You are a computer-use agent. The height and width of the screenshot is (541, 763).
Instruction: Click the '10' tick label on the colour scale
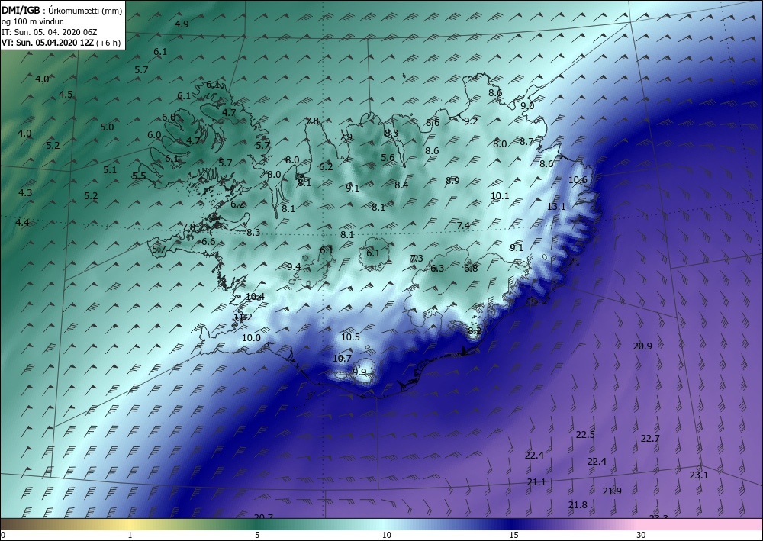(386, 535)
